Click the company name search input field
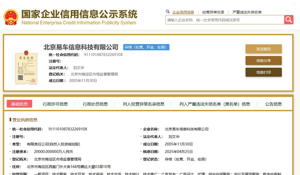Screen dimensions: 300x175 point(225,20)
